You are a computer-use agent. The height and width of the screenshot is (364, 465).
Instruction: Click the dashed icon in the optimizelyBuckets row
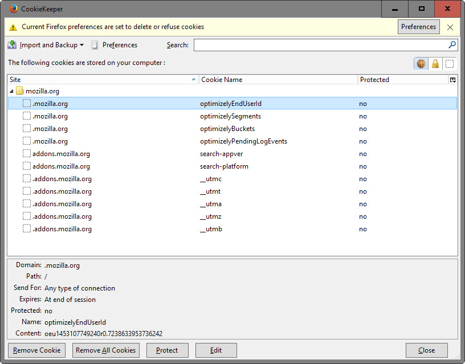pyautogui.click(x=27, y=128)
